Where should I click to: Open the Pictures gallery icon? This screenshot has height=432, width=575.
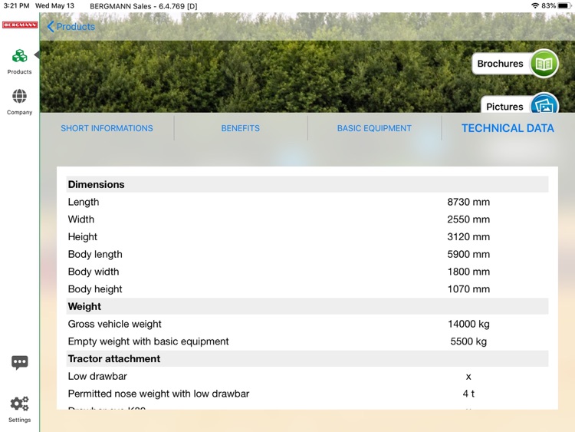point(544,104)
